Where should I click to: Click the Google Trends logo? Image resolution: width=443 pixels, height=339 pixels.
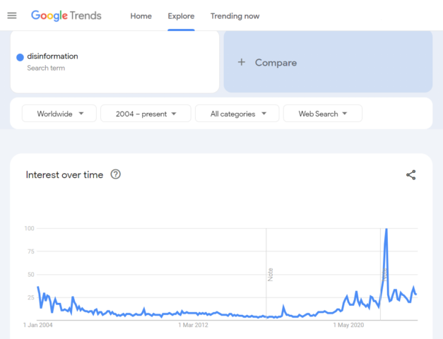[66, 16]
